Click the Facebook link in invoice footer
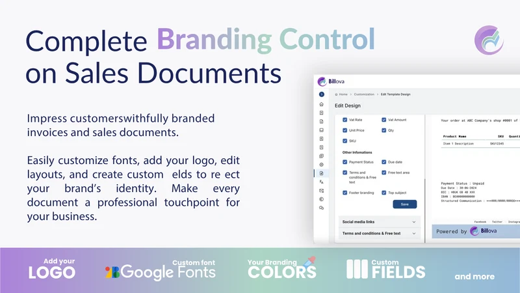520x293 pixels. click(x=480, y=221)
